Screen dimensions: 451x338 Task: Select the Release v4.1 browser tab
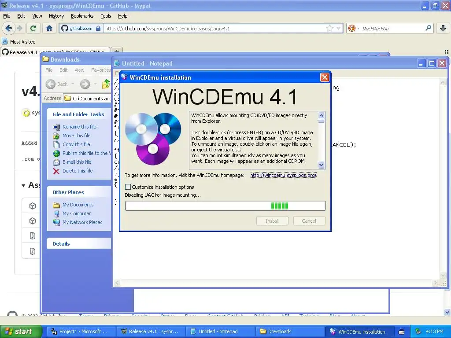(x=55, y=52)
